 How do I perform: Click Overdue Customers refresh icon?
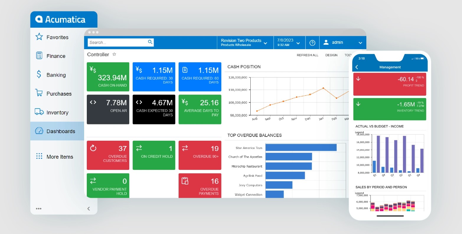(93, 148)
